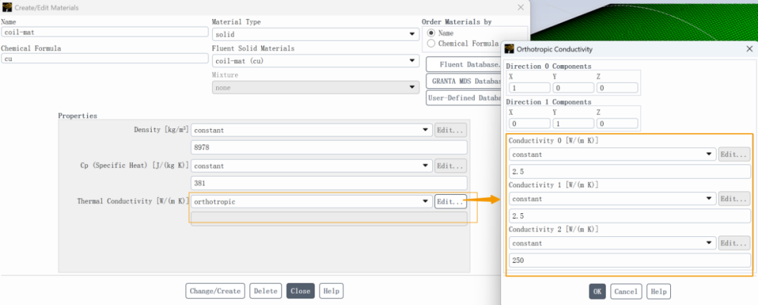Open the Density method dropdown
Viewport: 758px width, 305px height.
click(312, 130)
